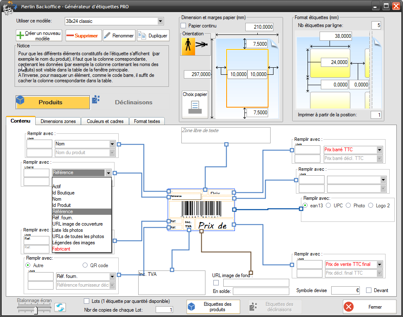Choose 'Fabricant' in the dropdown list
The width and height of the screenshot is (403, 317).
coord(82,249)
